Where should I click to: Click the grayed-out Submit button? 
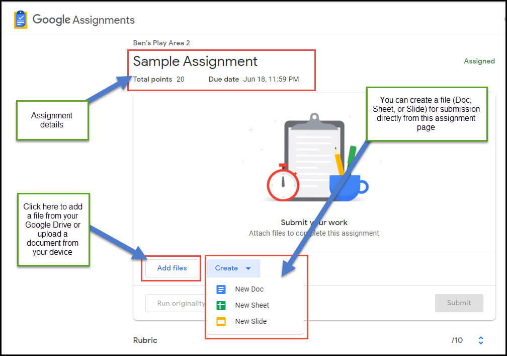pos(459,303)
